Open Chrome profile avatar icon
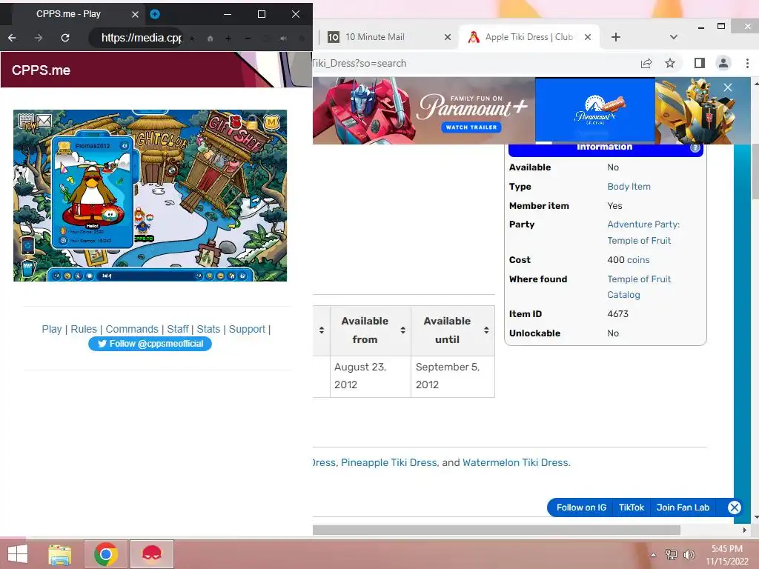Image resolution: width=759 pixels, height=569 pixels. 723,63
